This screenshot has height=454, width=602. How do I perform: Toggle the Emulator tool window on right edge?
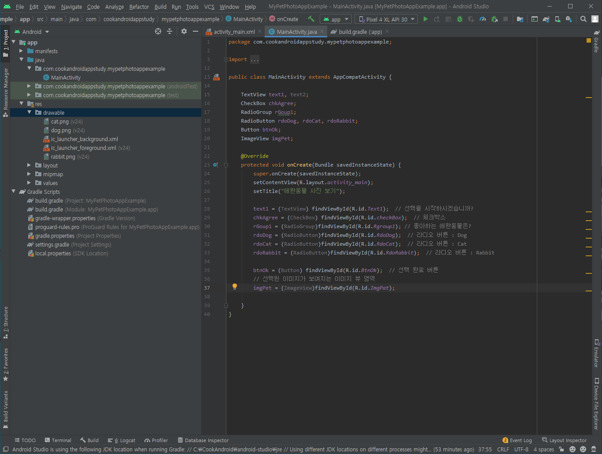pos(596,353)
